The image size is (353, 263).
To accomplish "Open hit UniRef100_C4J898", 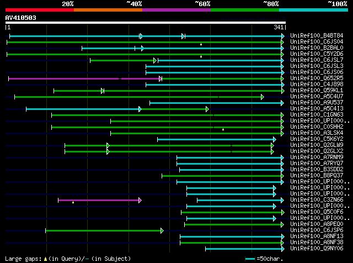I will (317, 85).
